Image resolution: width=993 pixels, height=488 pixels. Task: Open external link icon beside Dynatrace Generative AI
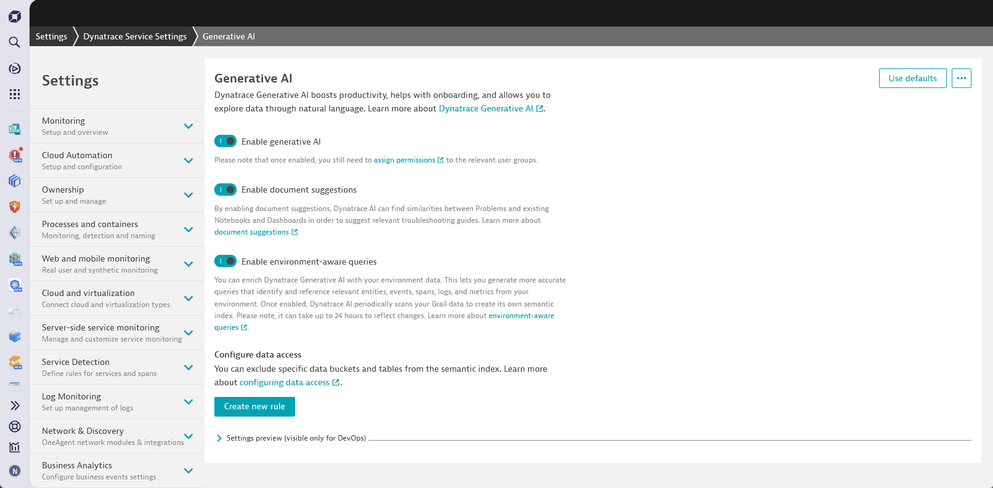click(540, 109)
